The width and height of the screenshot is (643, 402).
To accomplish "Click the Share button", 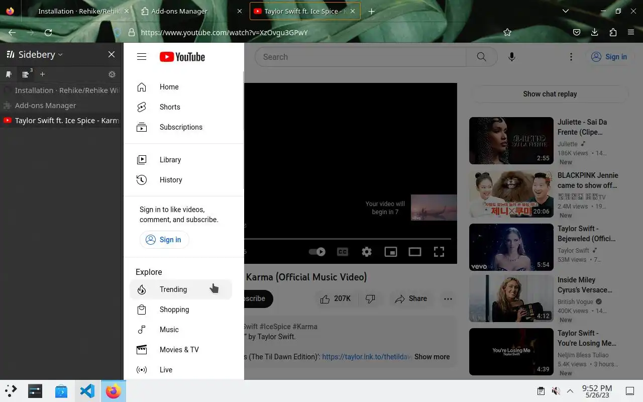I will click(x=411, y=298).
